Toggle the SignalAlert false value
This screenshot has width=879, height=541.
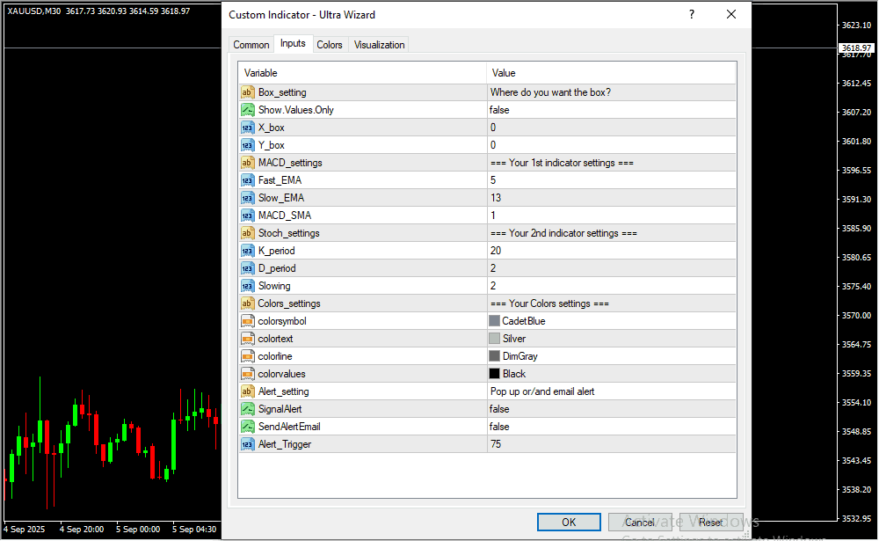click(x=611, y=409)
